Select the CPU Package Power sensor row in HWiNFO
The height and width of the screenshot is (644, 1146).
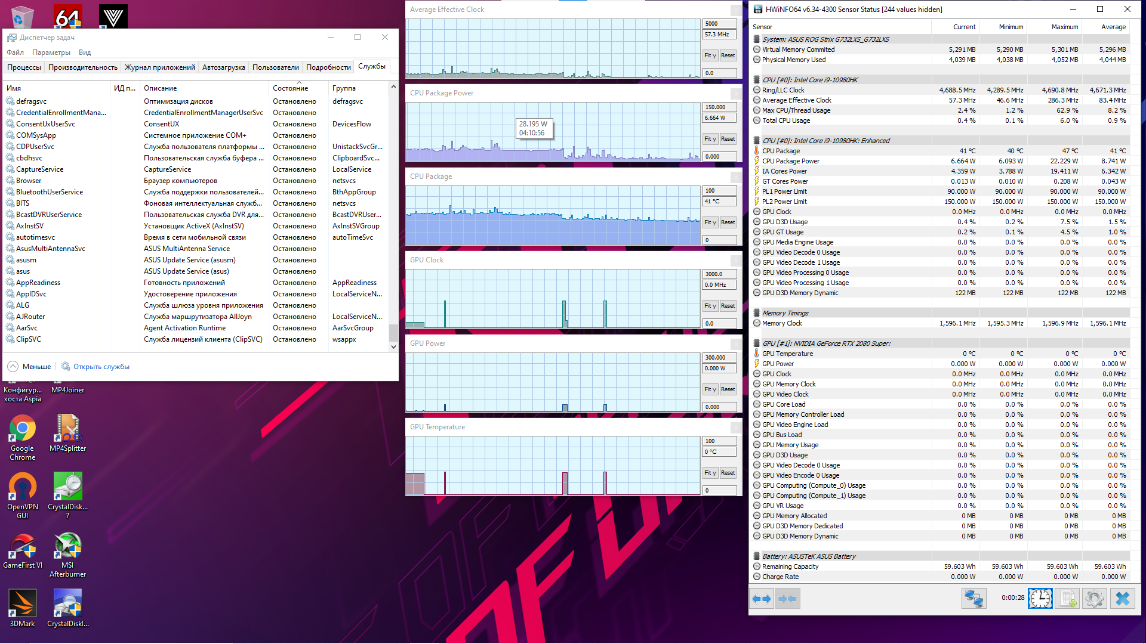pyautogui.click(x=940, y=161)
